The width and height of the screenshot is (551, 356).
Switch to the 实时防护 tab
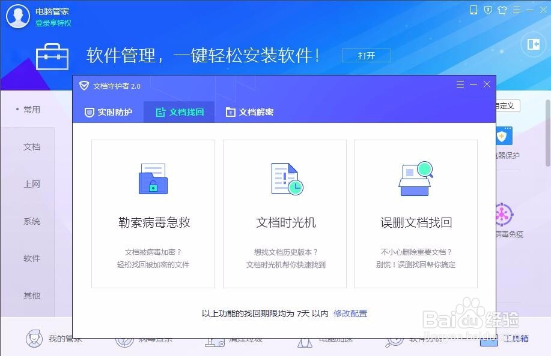pyautogui.click(x=108, y=112)
